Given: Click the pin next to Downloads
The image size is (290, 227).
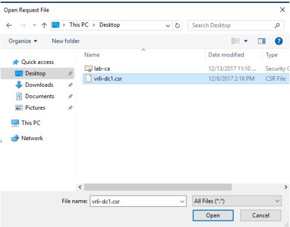Looking at the screenshot, I should [x=70, y=85].
